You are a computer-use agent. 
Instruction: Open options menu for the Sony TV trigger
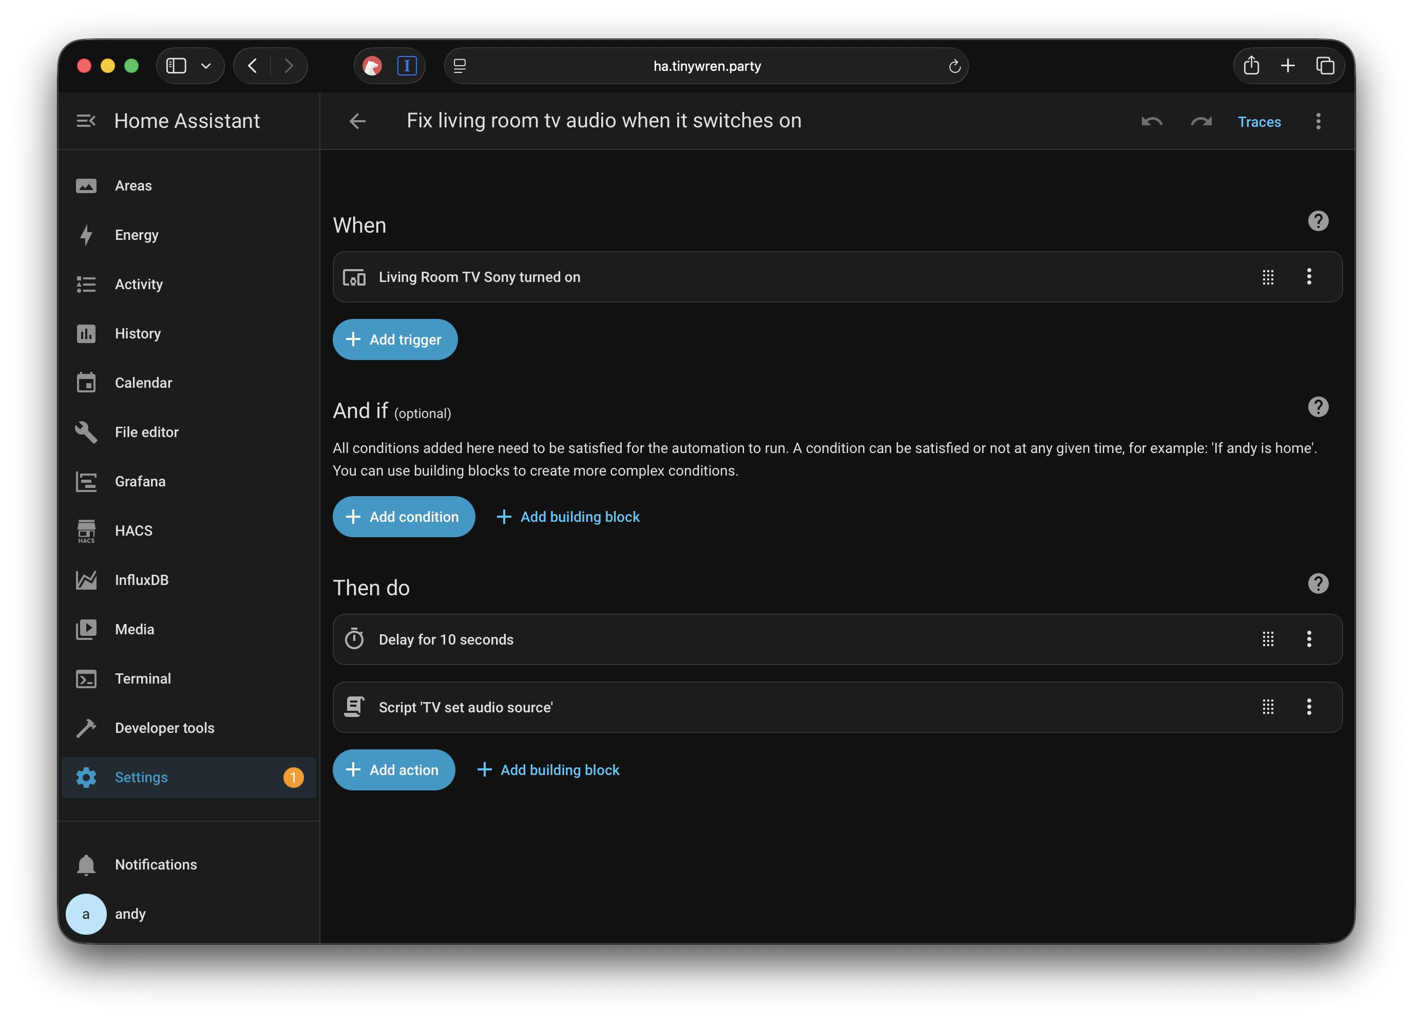[1309, 277]
